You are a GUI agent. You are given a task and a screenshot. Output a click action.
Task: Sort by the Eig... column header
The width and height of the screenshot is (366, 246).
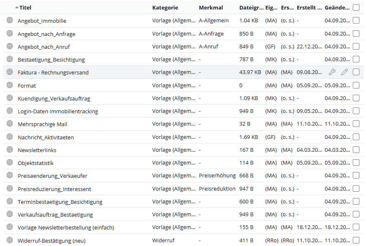click(x=271, y=7)
